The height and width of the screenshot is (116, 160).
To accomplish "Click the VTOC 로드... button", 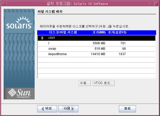I will [x=103, y=83].
